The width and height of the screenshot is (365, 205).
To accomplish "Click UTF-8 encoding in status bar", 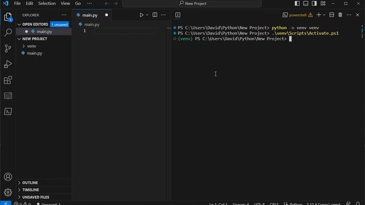I will point(259,204).
